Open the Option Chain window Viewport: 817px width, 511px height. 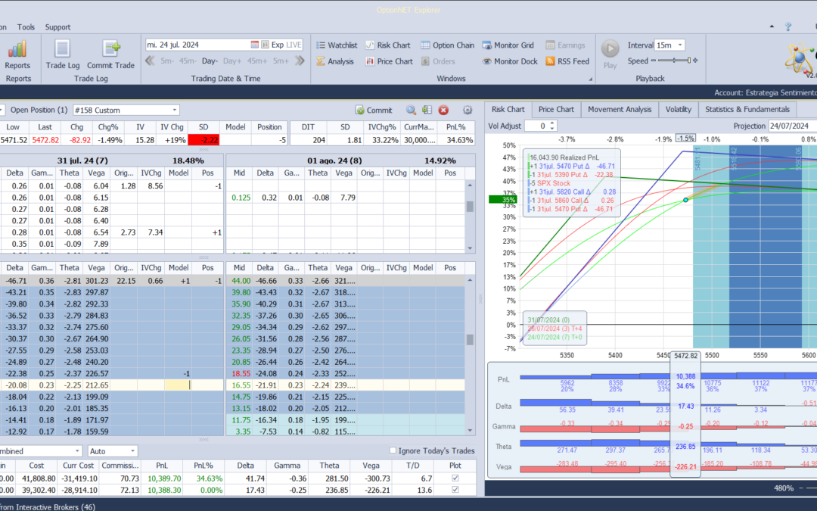click(x=447, y=45)
